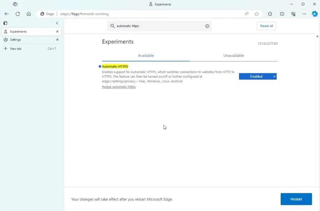
Task: Clear the flags search box text
Action: point(207,26)
